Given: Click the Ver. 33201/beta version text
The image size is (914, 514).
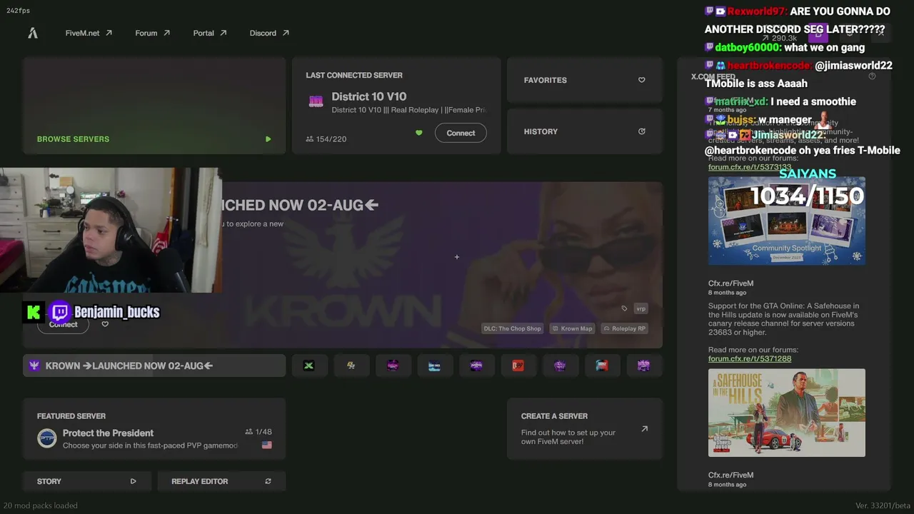Looking at the screenshot, I should click(x=883, y=505).
